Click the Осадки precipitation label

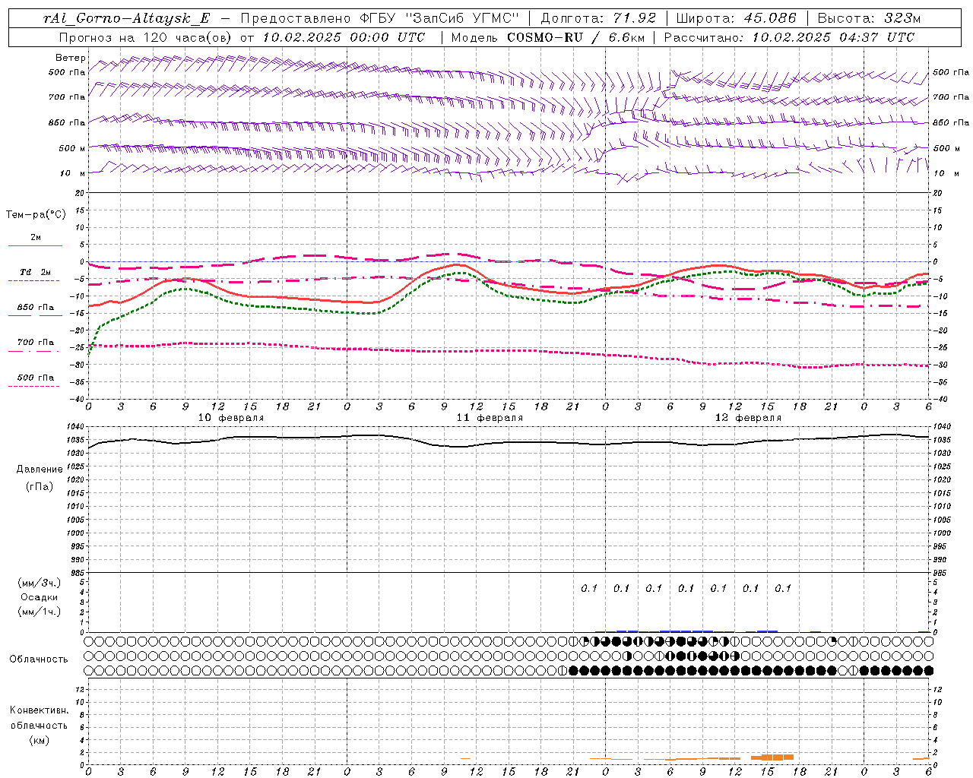click(x=39, y=597)
